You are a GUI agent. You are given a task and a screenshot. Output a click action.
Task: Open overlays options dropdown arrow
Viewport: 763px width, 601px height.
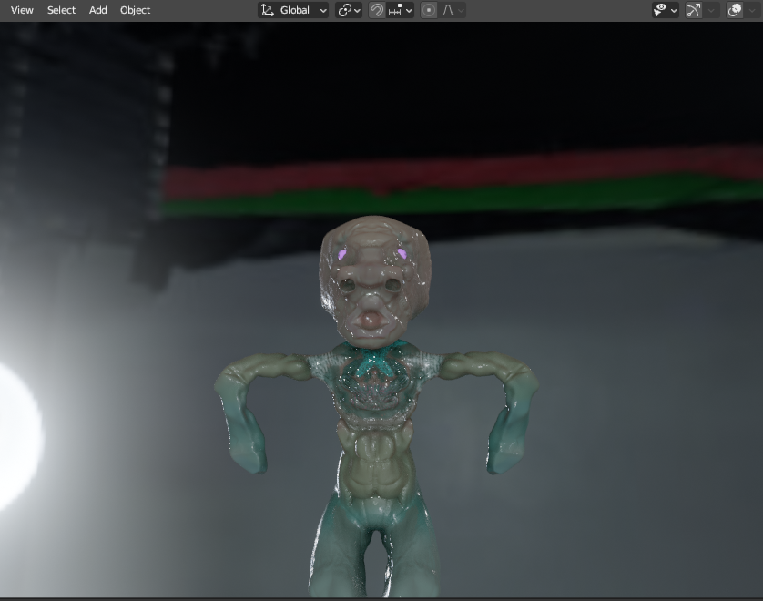coord(752,10)
